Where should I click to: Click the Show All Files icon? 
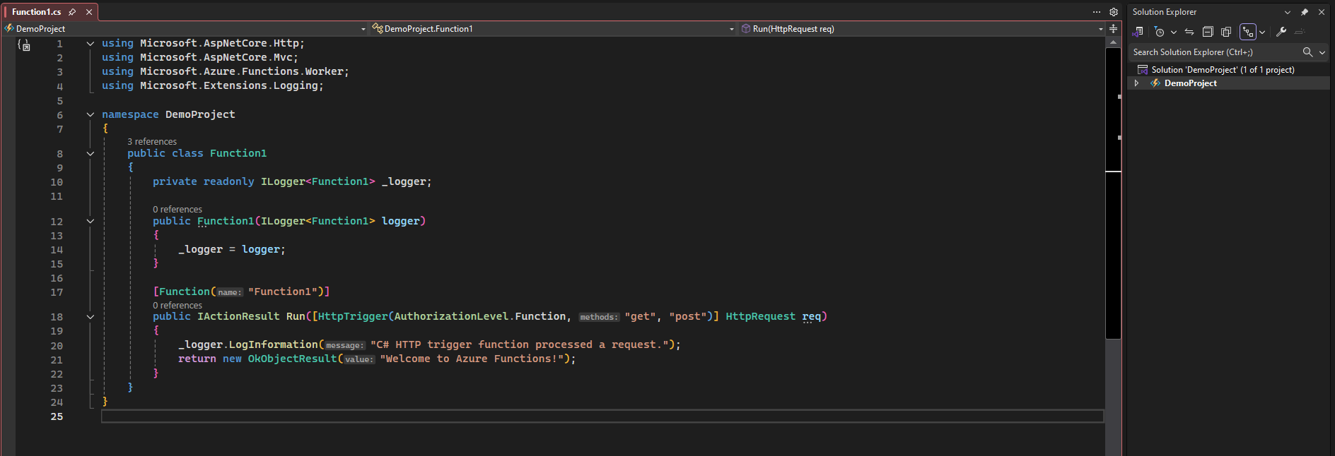[x=1226, y=32]
